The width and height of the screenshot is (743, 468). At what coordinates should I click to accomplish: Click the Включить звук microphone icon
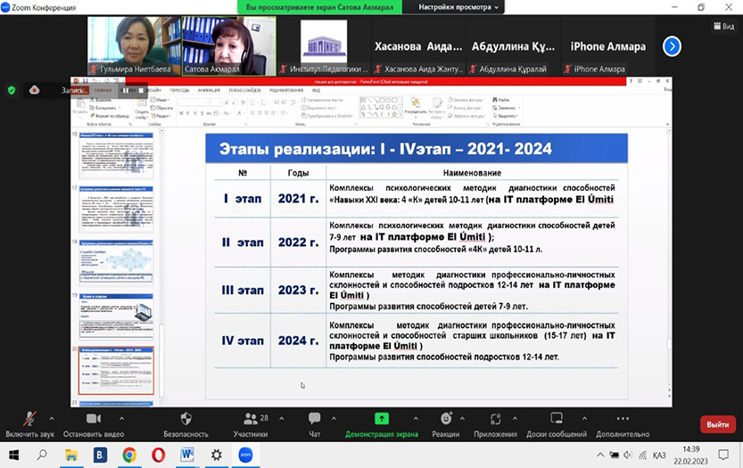coord(29,418)
